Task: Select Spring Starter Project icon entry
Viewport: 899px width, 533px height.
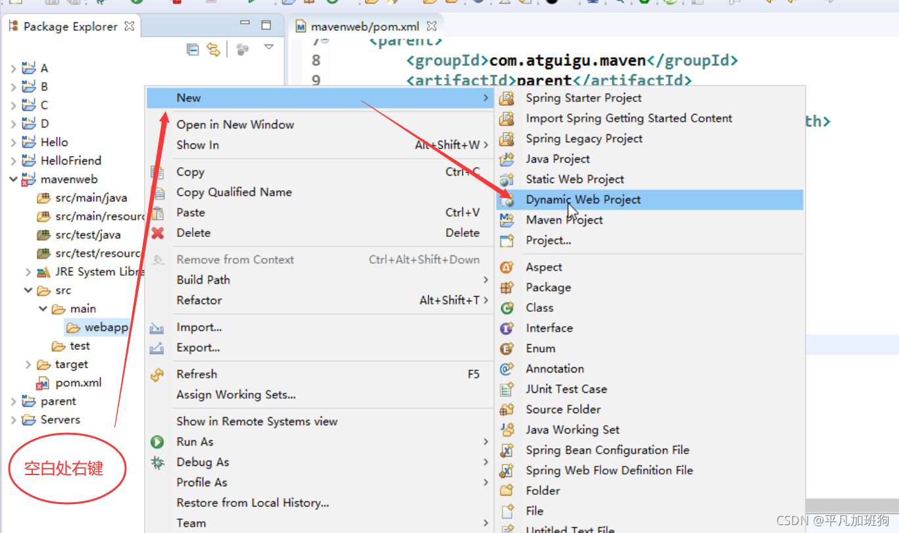Action: point(506,99)
